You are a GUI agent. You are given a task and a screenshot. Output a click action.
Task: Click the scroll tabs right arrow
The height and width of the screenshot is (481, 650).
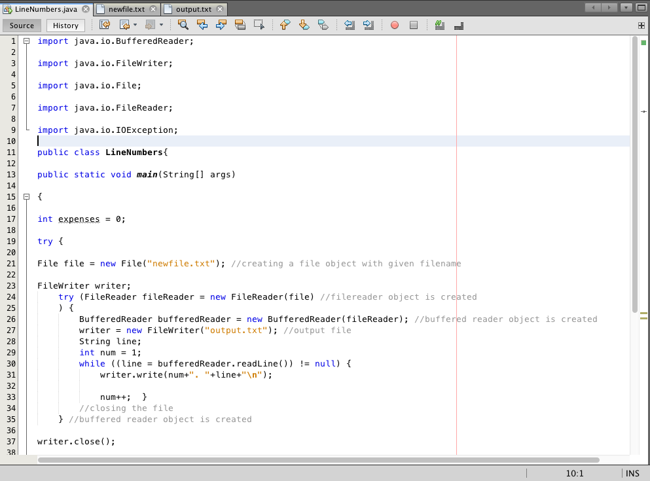609,7
